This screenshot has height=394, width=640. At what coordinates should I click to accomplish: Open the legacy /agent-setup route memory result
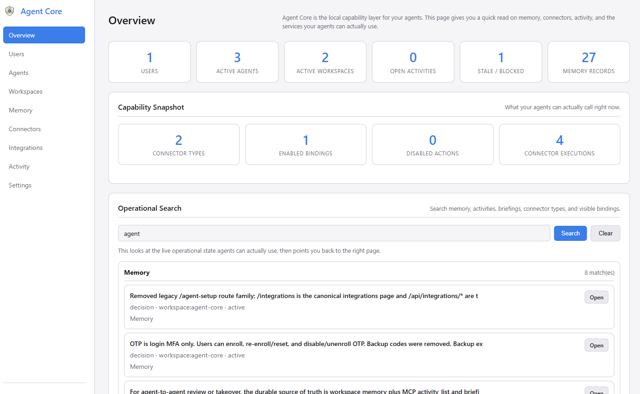point(597,297)
